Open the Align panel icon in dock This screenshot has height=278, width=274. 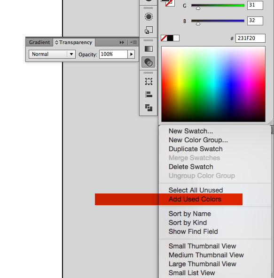(x=149, y=94)
